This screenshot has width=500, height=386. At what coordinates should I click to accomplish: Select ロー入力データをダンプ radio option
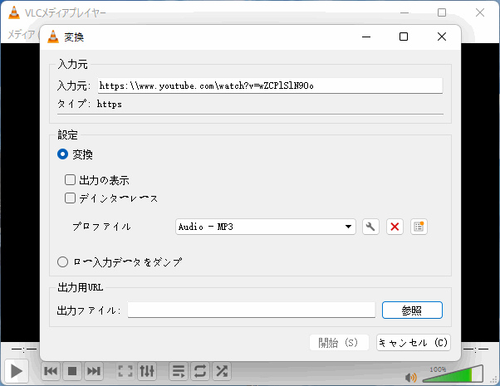click(x=62, y=262)
